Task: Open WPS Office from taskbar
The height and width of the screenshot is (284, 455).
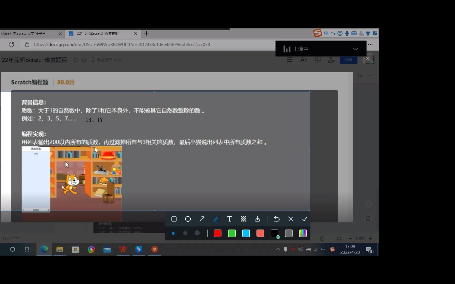Action: pos(123,249)
